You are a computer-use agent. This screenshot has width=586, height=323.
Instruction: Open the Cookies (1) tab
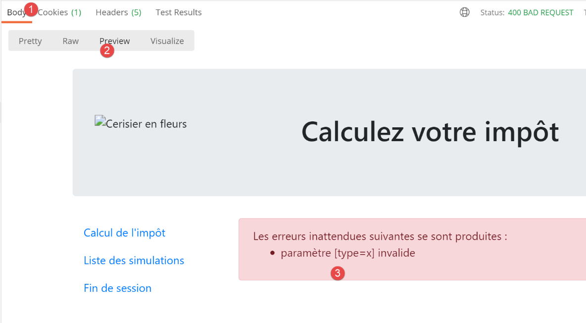click(x=60, y=12)
